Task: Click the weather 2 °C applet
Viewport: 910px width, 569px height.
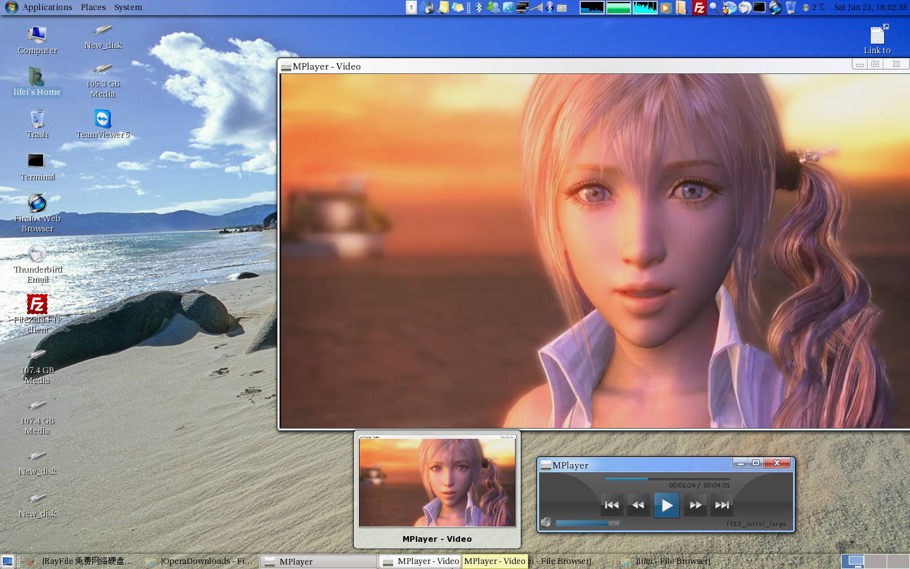Action: (815, 8)
